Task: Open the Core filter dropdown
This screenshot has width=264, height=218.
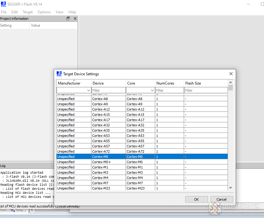Action: [x=152, y=90]
